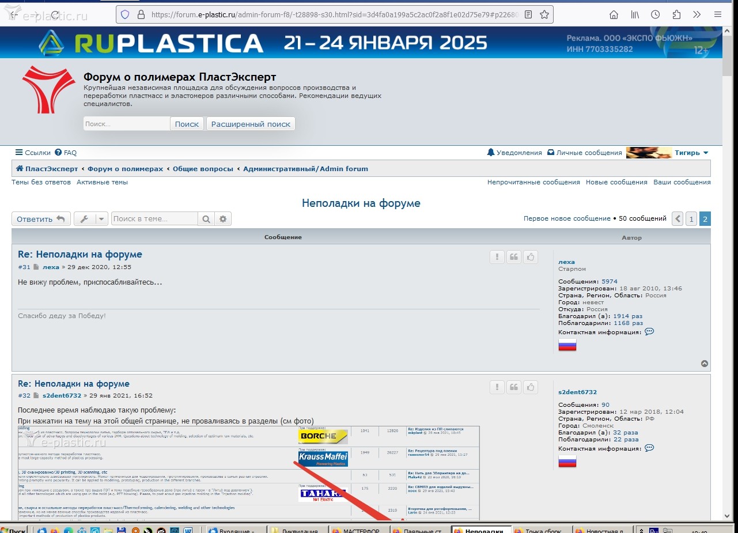Open the browser extensions puzzle icon

coord(676,15)
